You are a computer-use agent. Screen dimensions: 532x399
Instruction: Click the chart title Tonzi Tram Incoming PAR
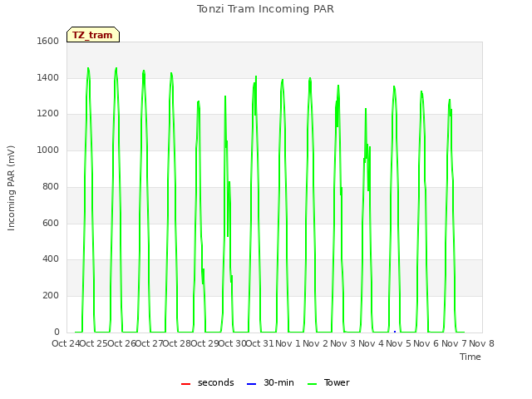click(265, 9)
